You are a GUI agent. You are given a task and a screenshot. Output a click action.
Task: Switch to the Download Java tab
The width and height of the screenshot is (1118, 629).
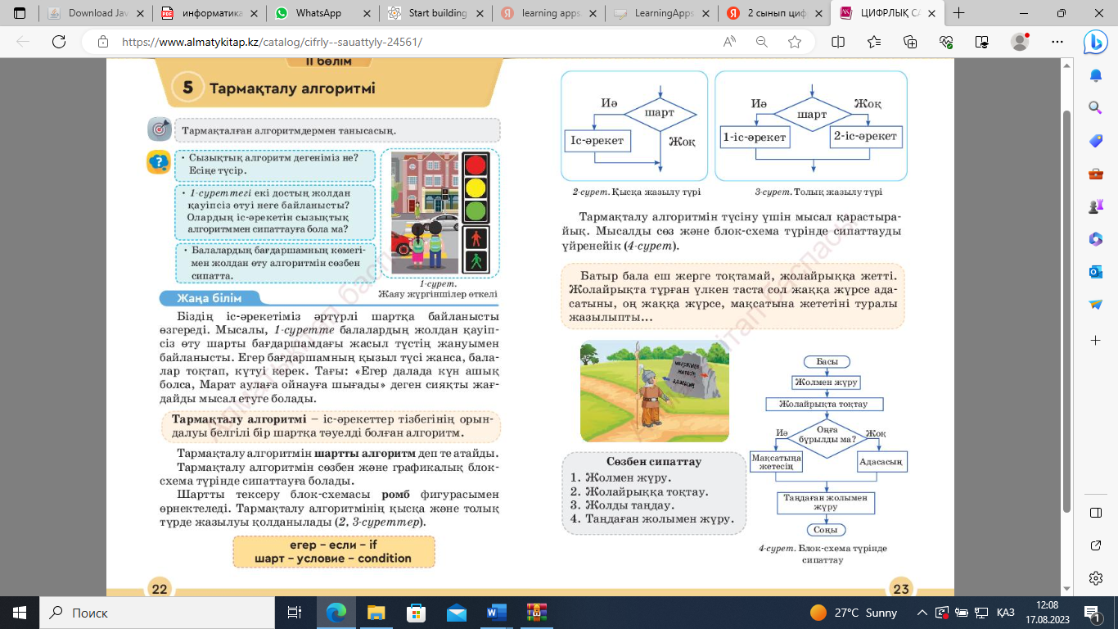[x=90, y=13]
